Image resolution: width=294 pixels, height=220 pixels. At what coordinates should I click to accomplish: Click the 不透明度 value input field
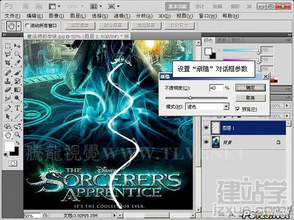(216, 88)
